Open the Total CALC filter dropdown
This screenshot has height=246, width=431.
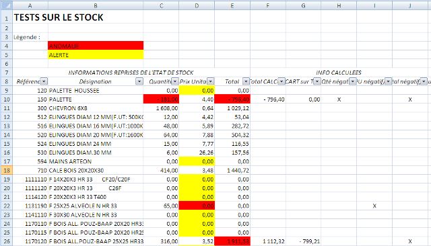pos(281,81)
